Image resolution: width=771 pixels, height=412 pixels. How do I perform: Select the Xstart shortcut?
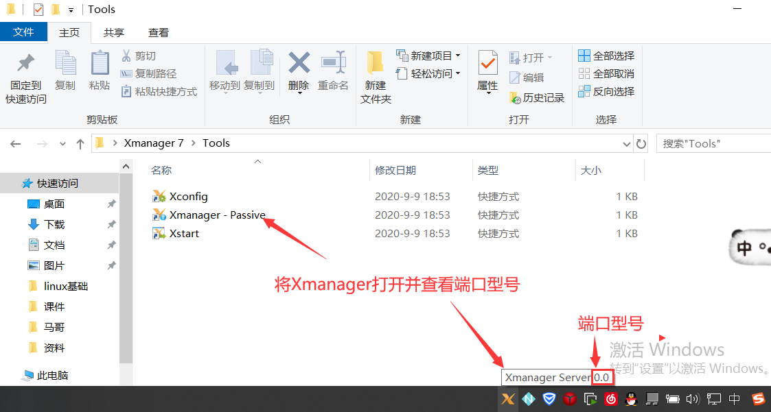[x=176, y=233]
